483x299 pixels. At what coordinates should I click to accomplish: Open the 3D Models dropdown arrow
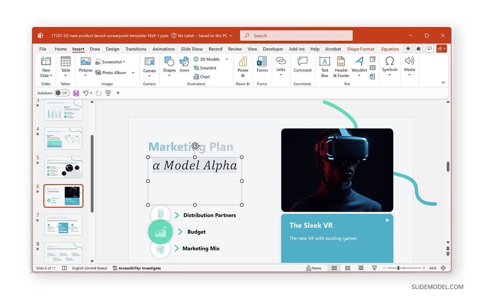click(227, 59)
